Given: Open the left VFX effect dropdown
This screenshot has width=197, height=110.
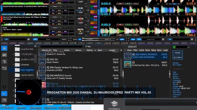Looking at the screenshot, I should click(x=18, y=39).
